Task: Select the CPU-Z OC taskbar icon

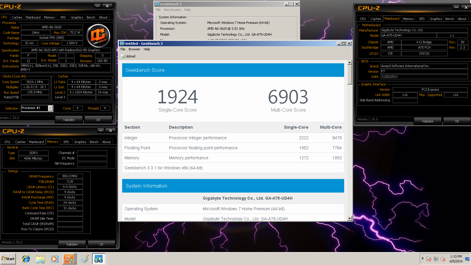Action: (69, 259)
